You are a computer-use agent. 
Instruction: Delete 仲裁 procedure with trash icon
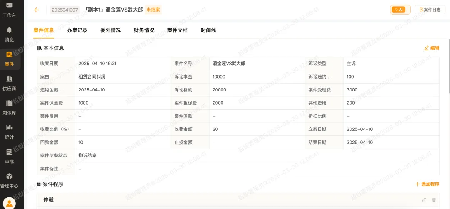click(434, 200)
